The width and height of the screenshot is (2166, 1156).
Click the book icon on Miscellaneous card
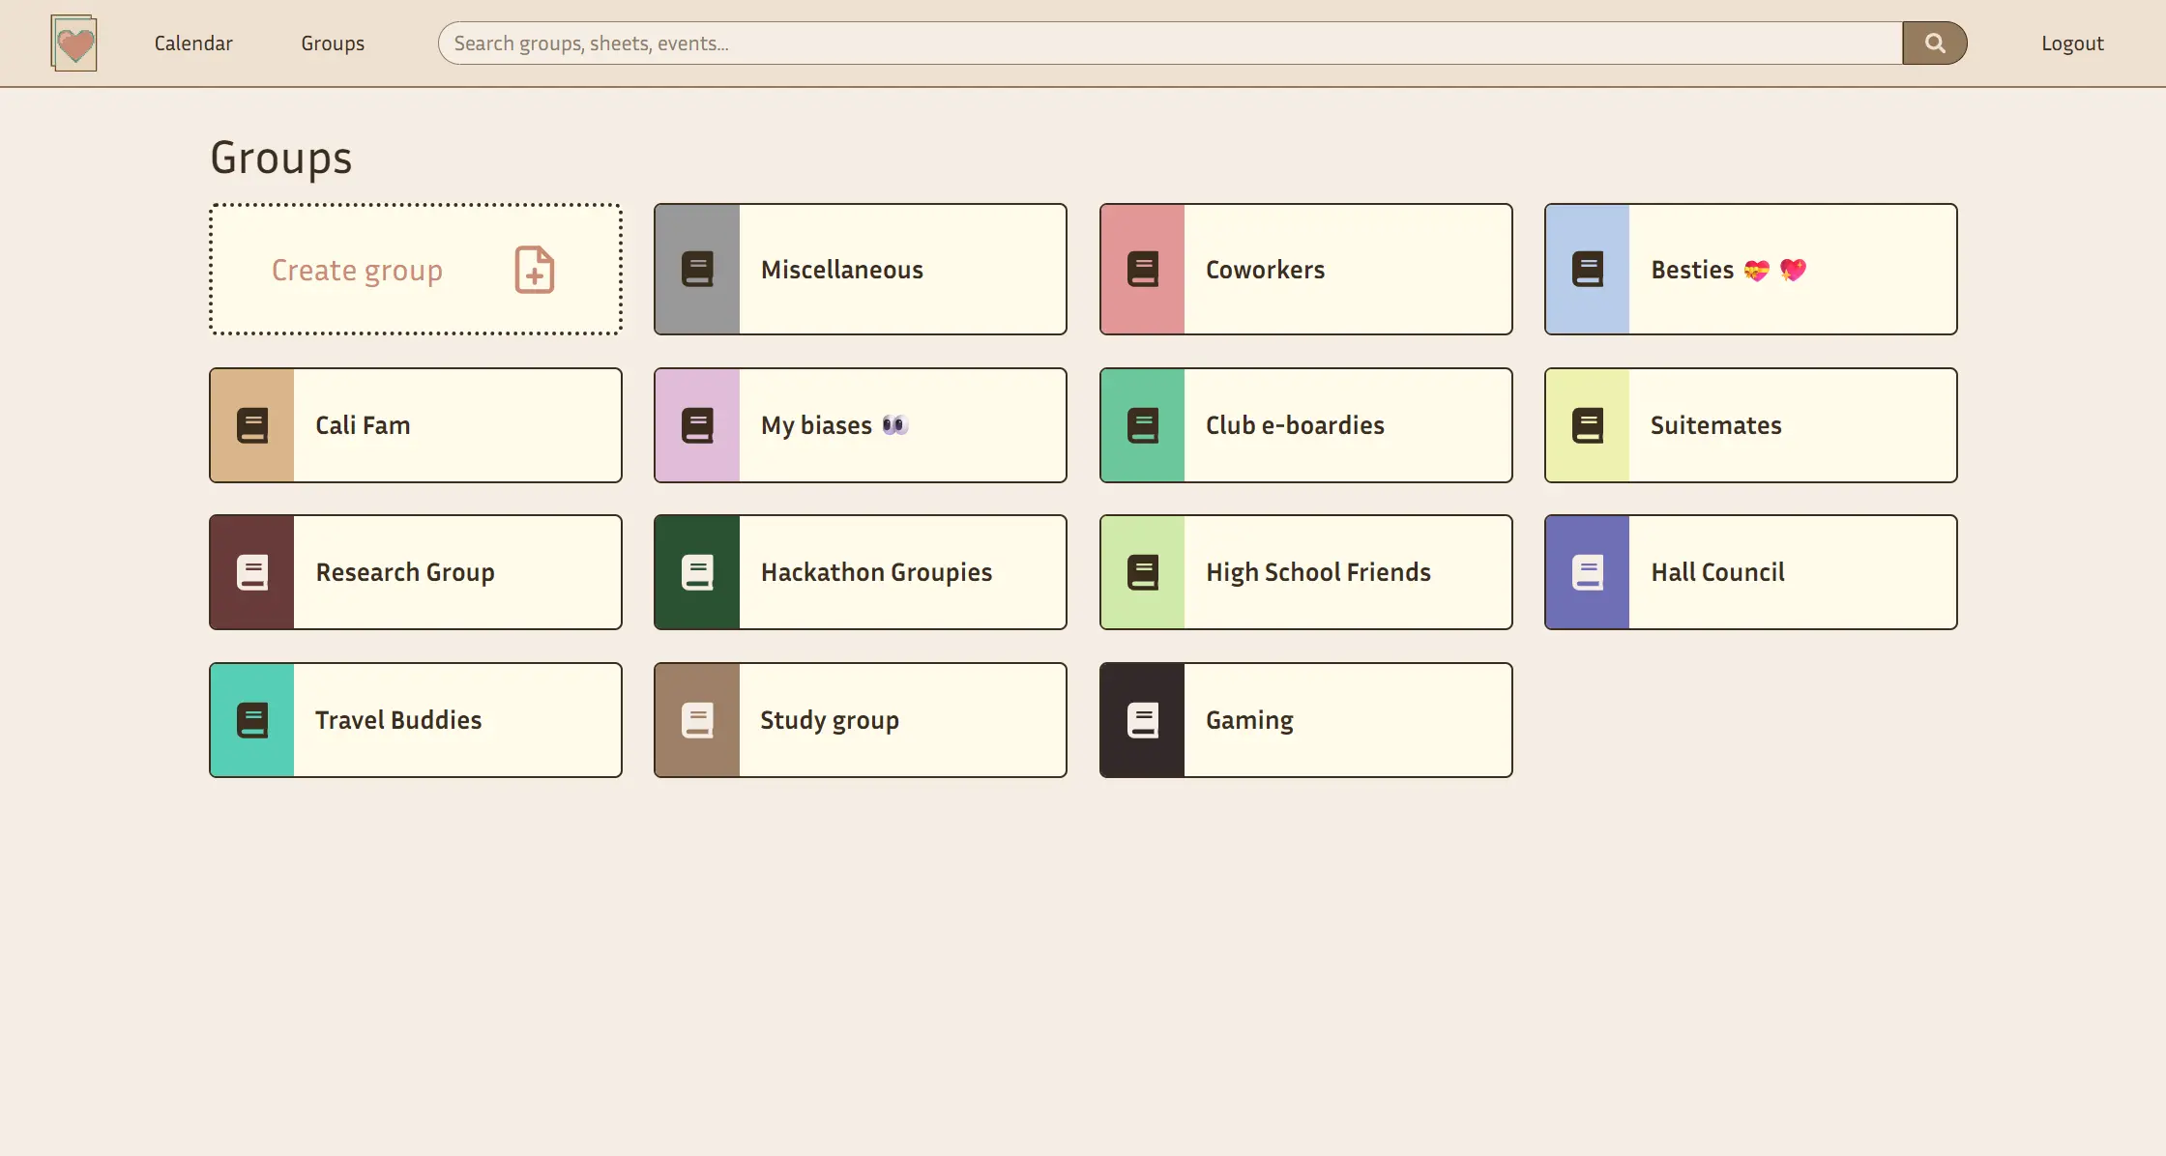pos(697,270)
